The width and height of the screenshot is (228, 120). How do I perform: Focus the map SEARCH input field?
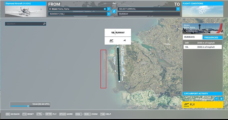click(25, 24)
